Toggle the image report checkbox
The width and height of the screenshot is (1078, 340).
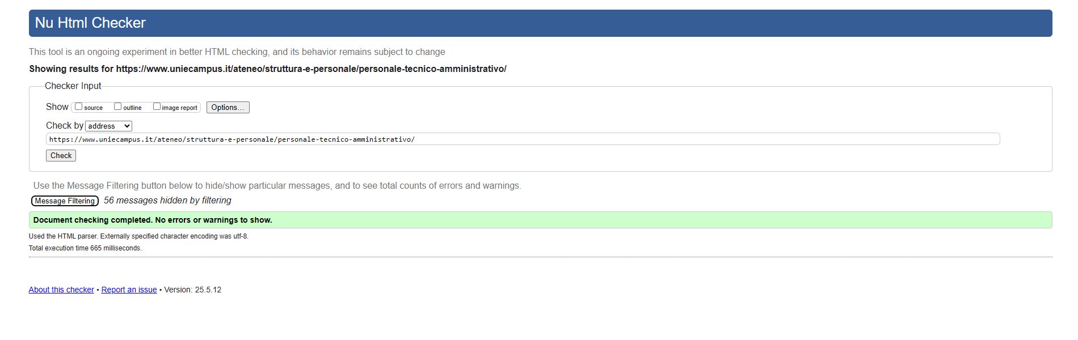pos(157,107)
